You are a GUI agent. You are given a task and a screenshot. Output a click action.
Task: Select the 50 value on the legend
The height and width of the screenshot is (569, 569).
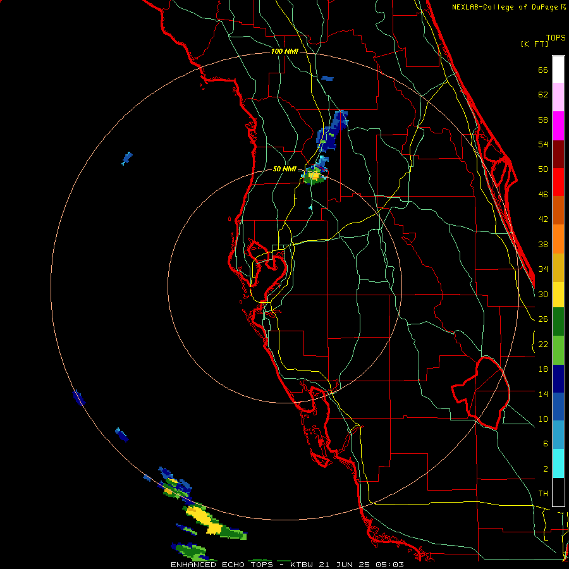pos(543,169)
